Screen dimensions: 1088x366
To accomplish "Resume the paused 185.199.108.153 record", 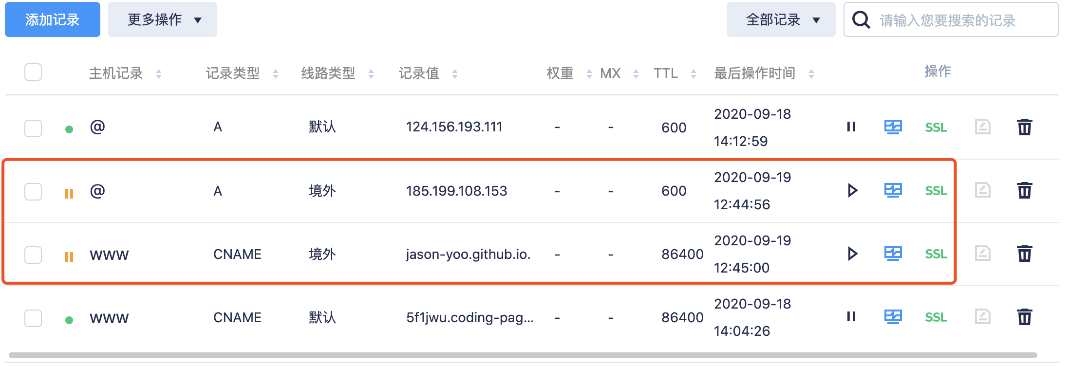I will (x=852, y=190).
